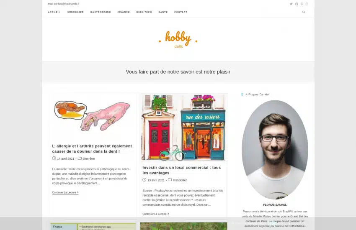Open the Pinterest social icon
Viewport: 356px width, 230px height.
pos(302,4)
